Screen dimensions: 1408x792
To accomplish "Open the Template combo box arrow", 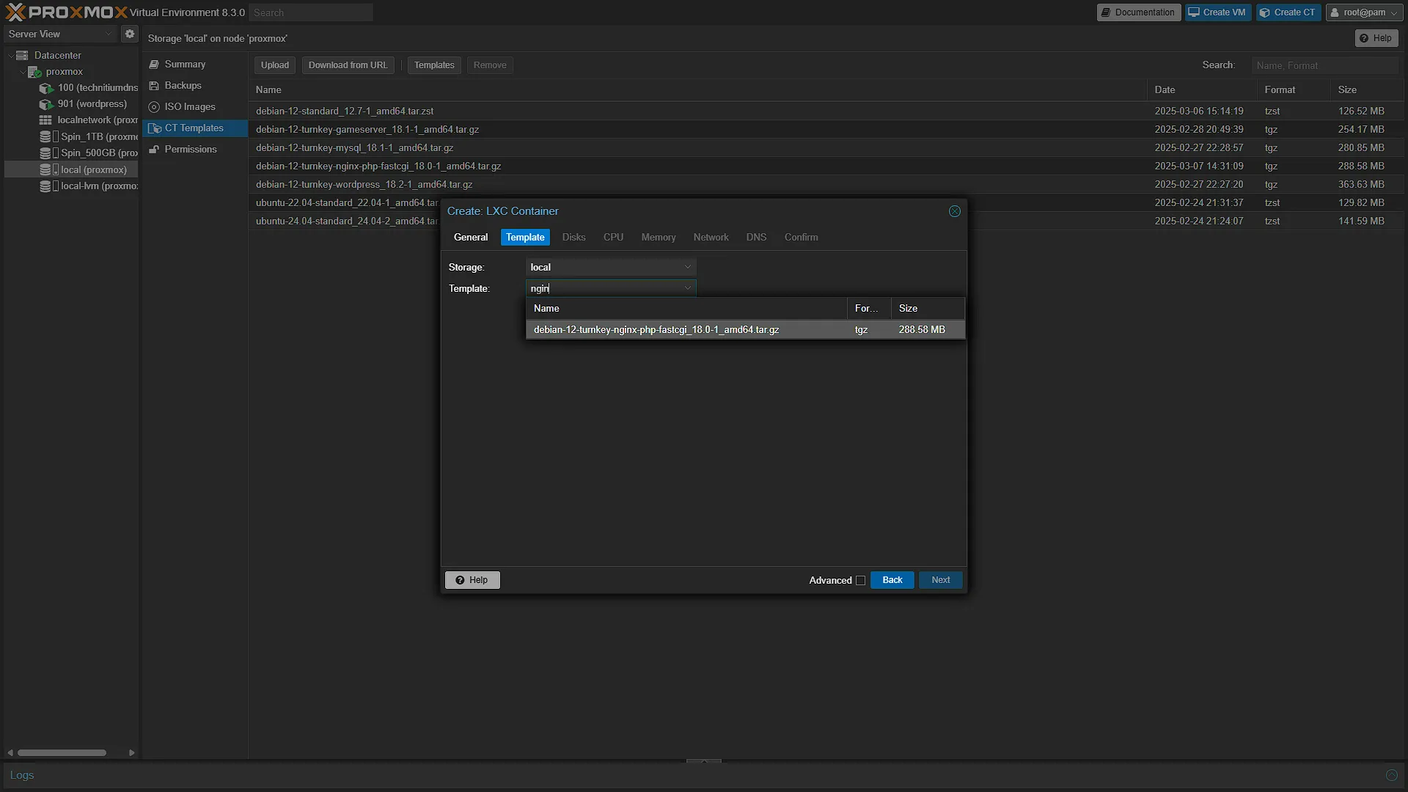I will 688,288.
